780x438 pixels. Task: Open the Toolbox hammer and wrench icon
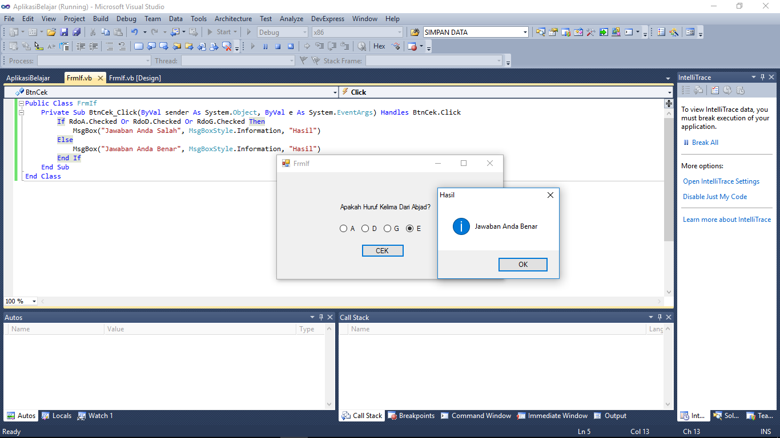(x=591, y=32)
